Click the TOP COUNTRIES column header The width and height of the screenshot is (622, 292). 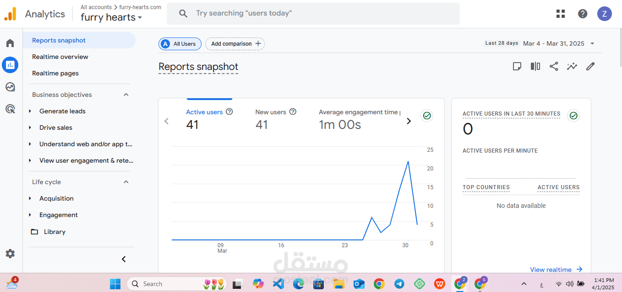tap(486, 187)
